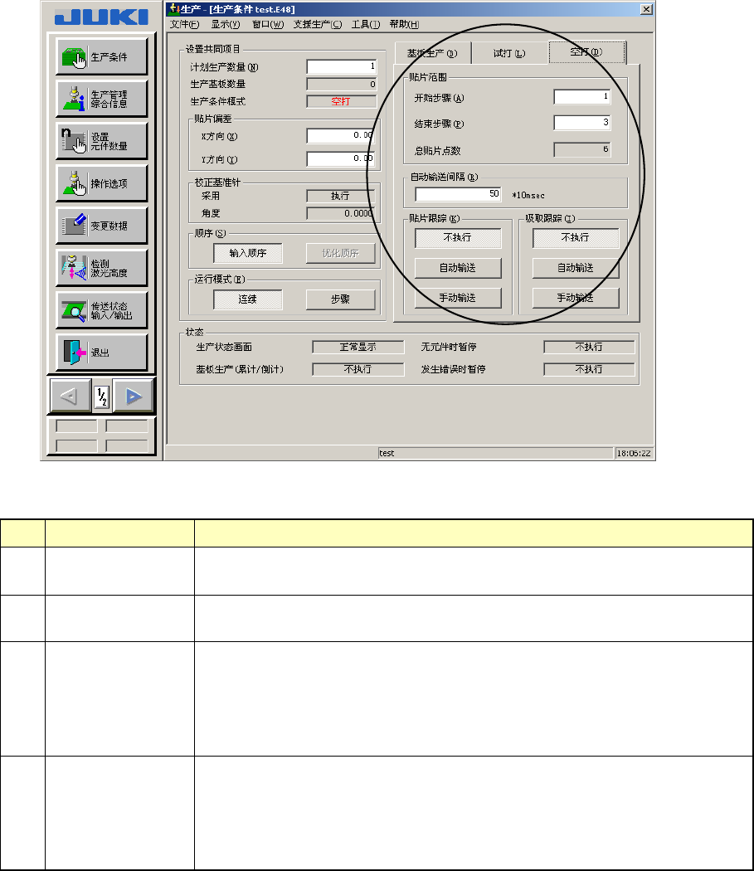Click Y方向 offset input field
The height and width of the screenshot is (871, 754).
[341, 159]
